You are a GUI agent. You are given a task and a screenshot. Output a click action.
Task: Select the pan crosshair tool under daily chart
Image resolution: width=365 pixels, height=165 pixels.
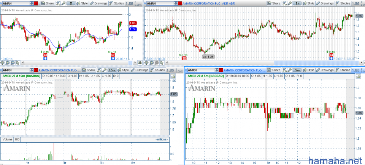(x=2, y=62)
